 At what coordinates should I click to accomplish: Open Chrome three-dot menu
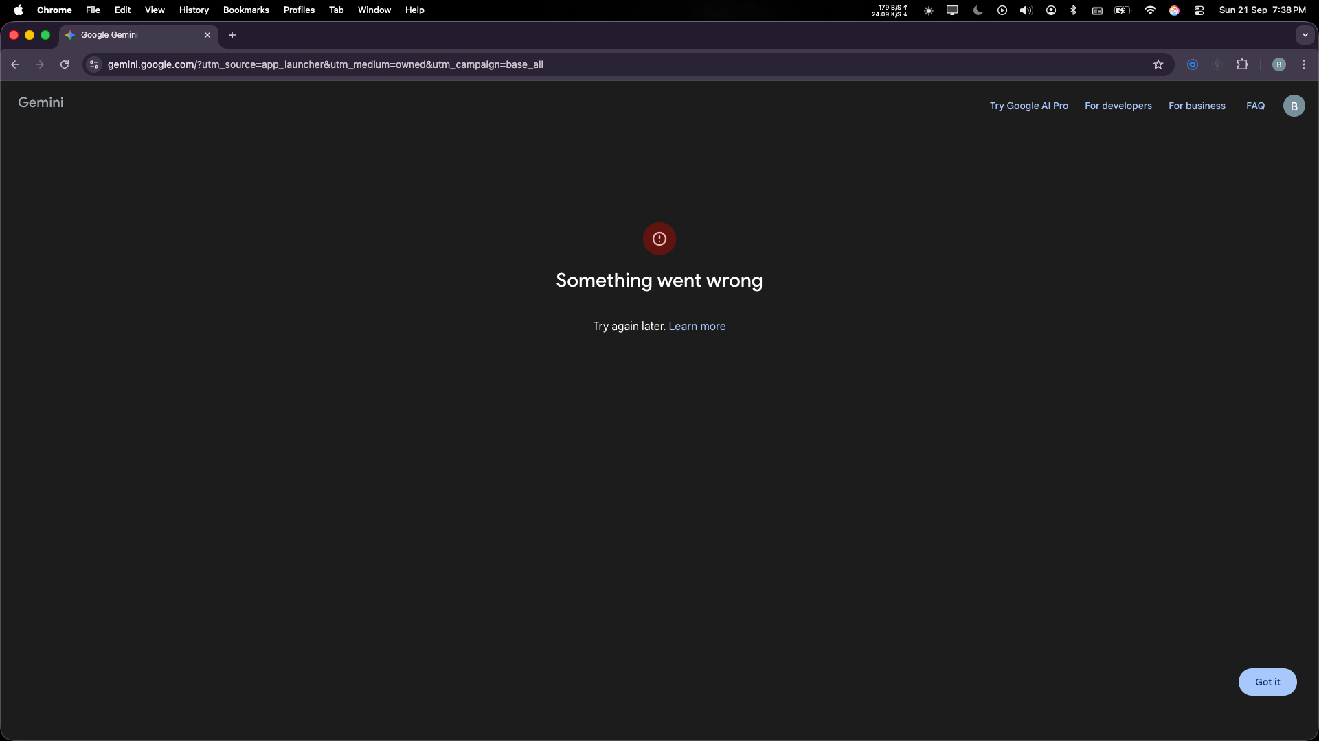coord(1304,64)
